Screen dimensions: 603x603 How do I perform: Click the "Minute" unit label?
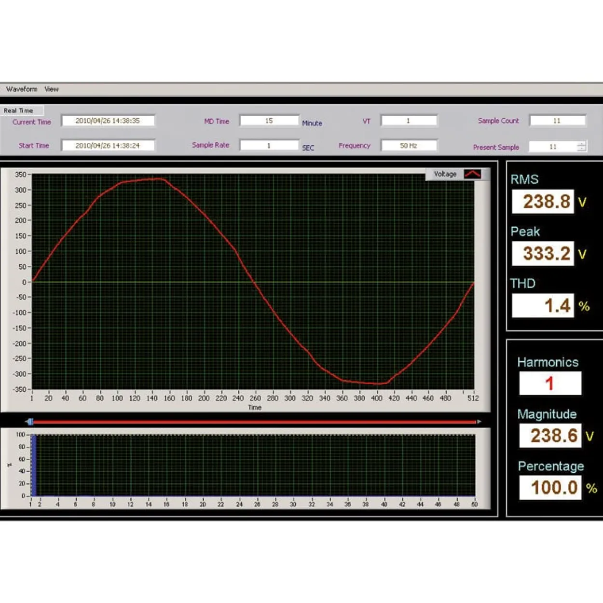[x=312, y=123]
